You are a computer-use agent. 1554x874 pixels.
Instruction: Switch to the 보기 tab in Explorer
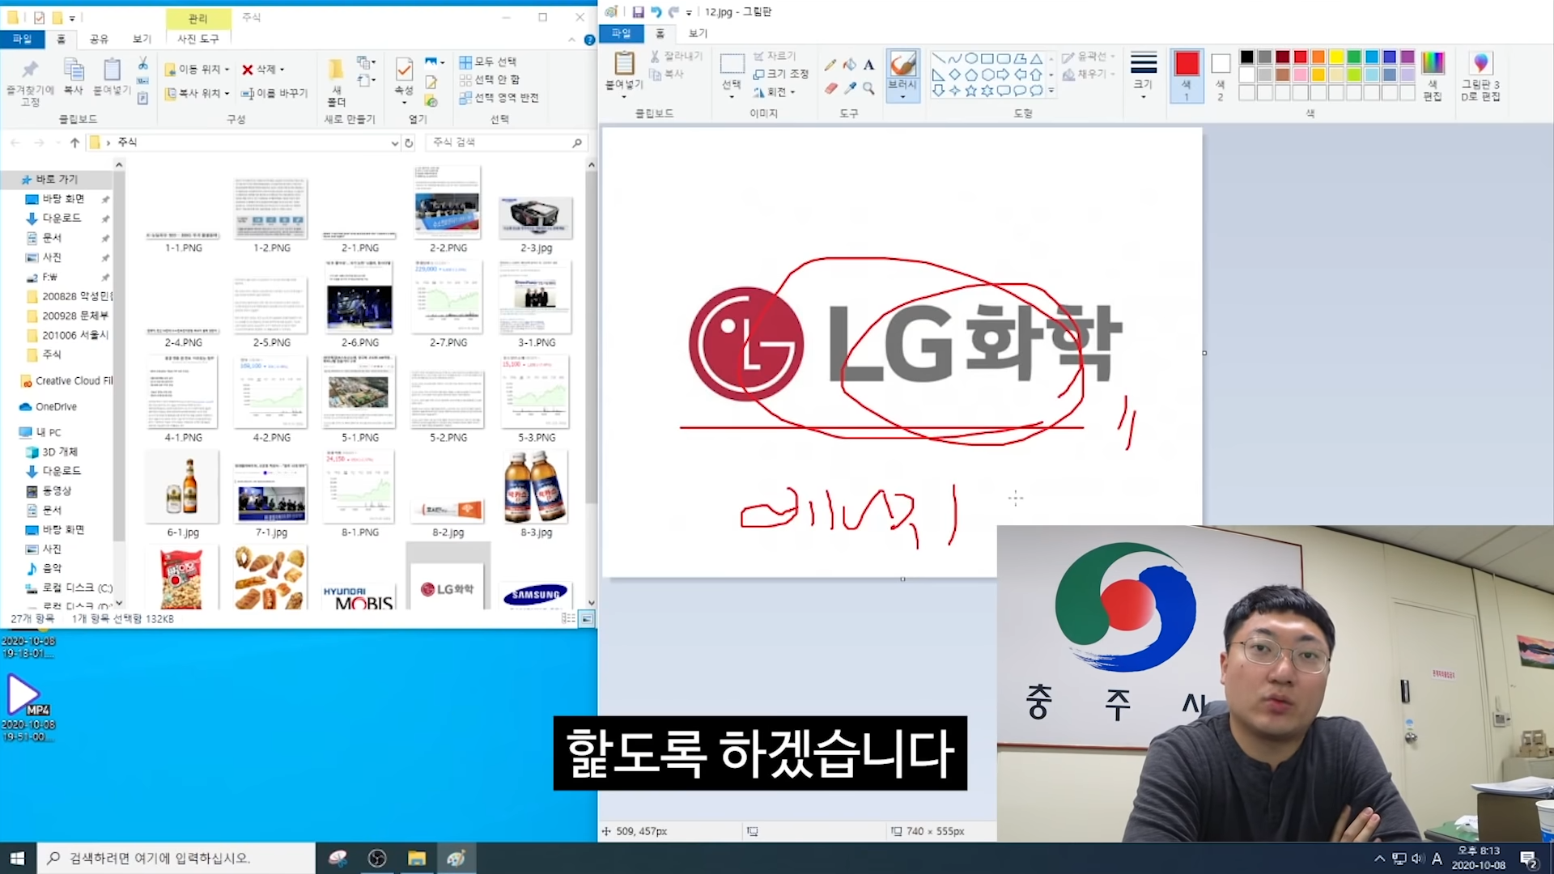pyautogui.click(x=142, y=39)
